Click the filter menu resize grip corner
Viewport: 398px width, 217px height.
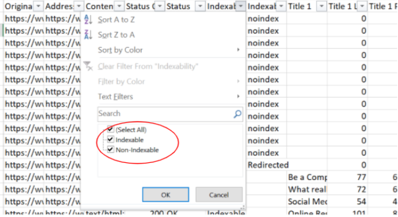[243, 208]
